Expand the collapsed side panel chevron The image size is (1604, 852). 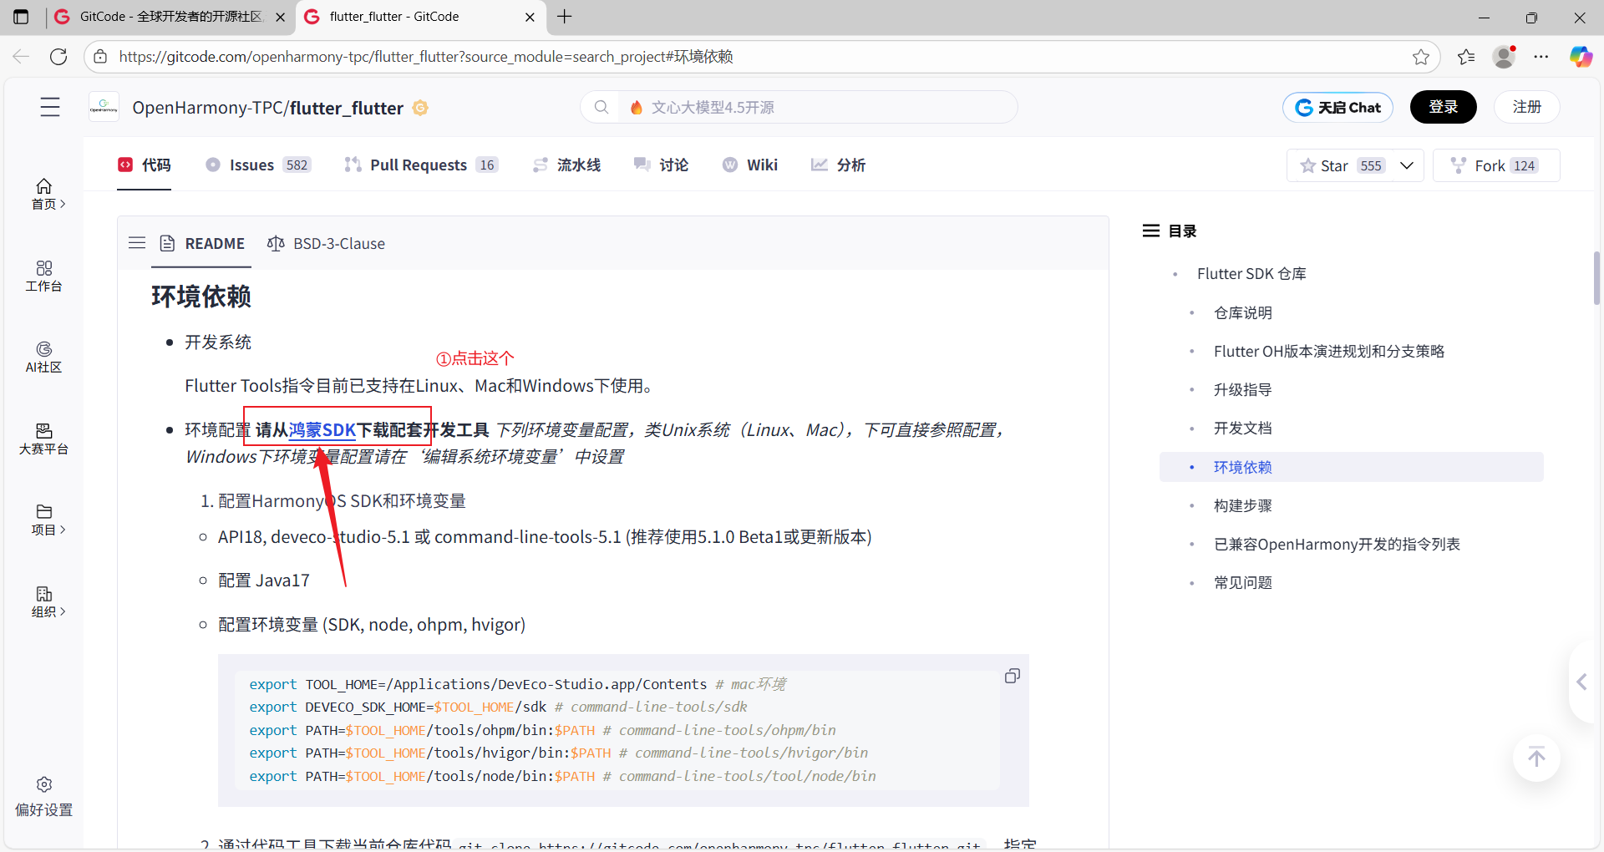point(1582,682)
